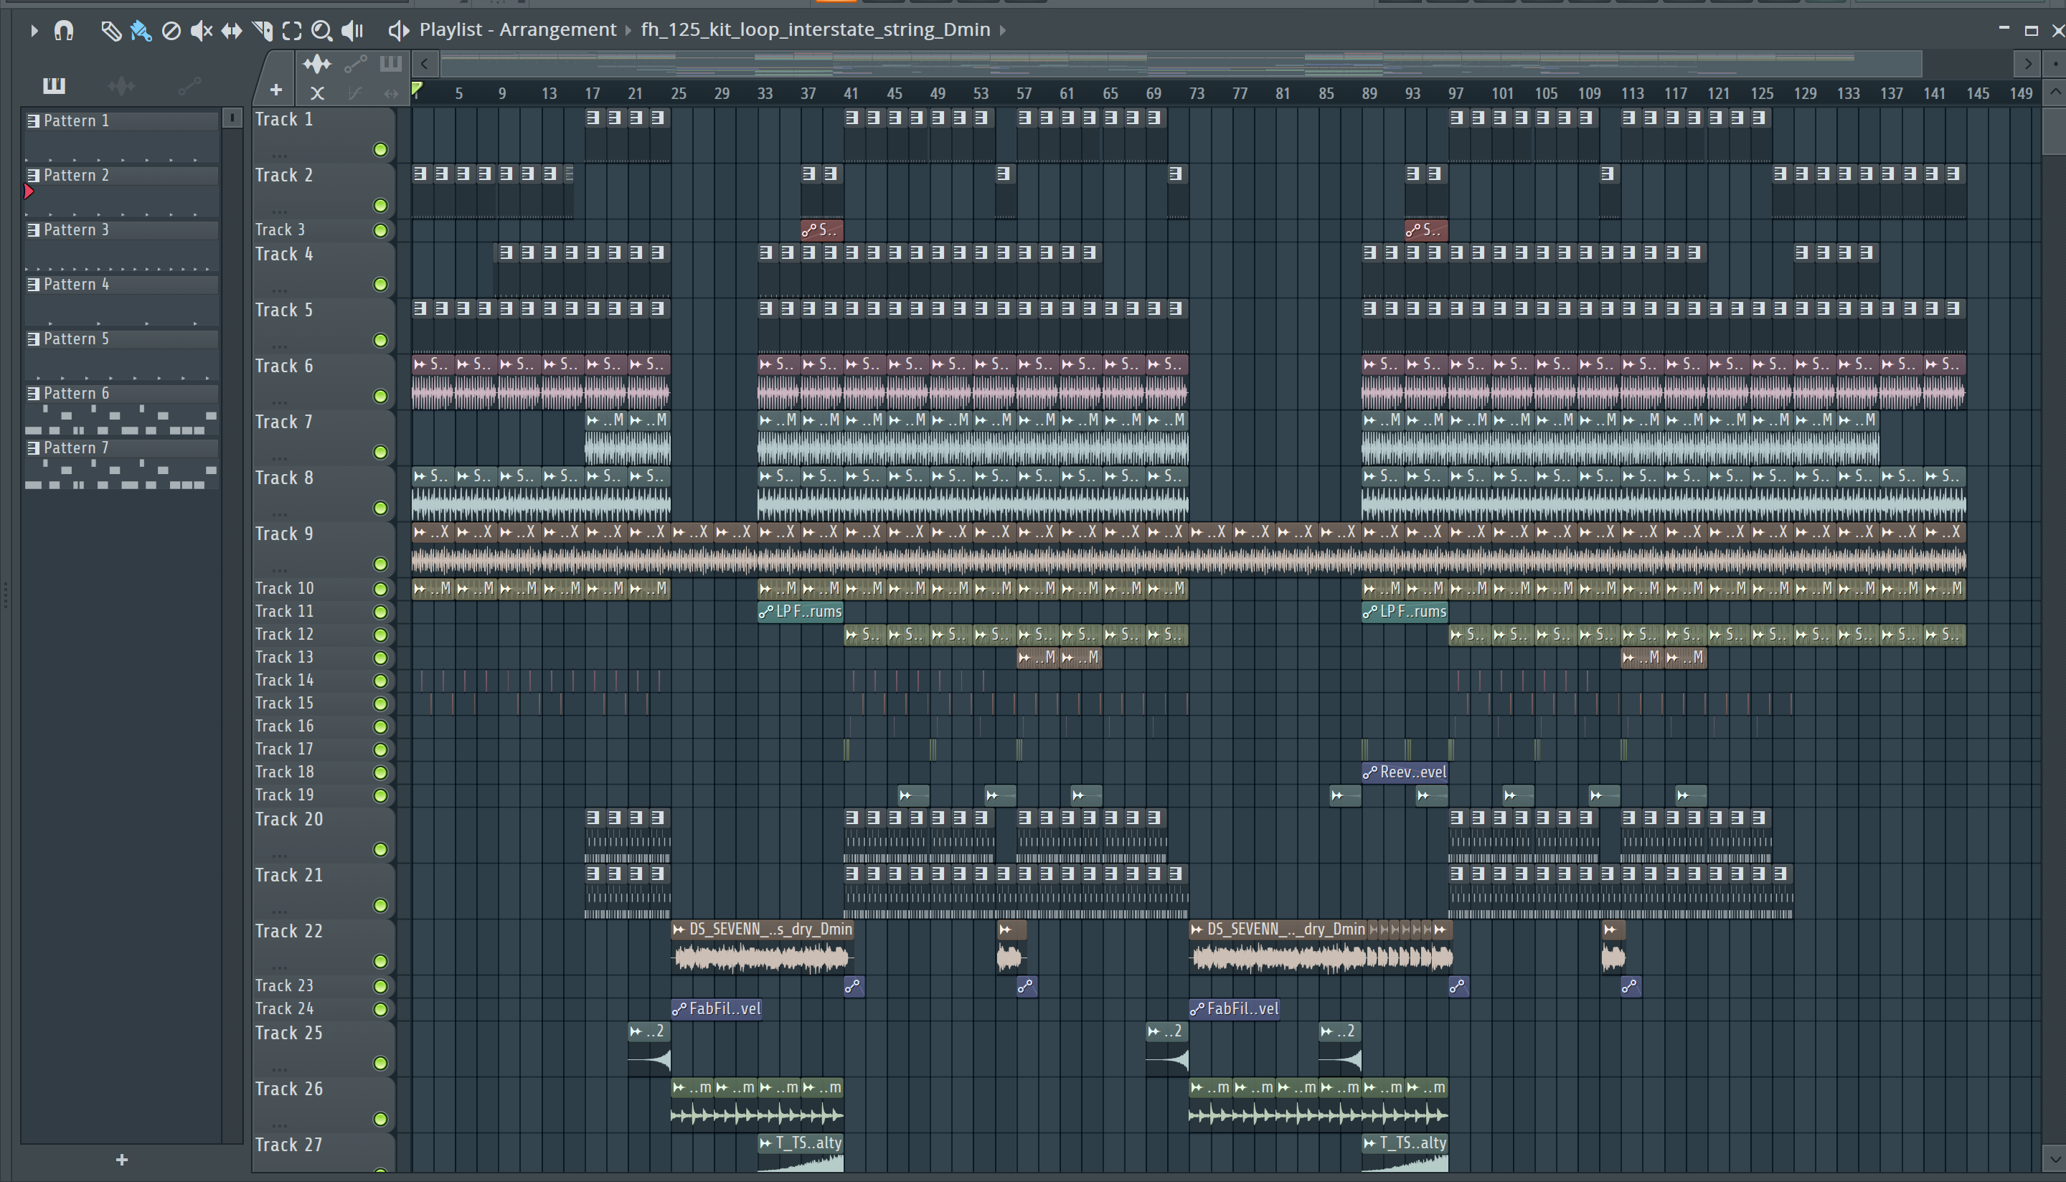
Task: Select the Slip tool
Action: point(232,30)
